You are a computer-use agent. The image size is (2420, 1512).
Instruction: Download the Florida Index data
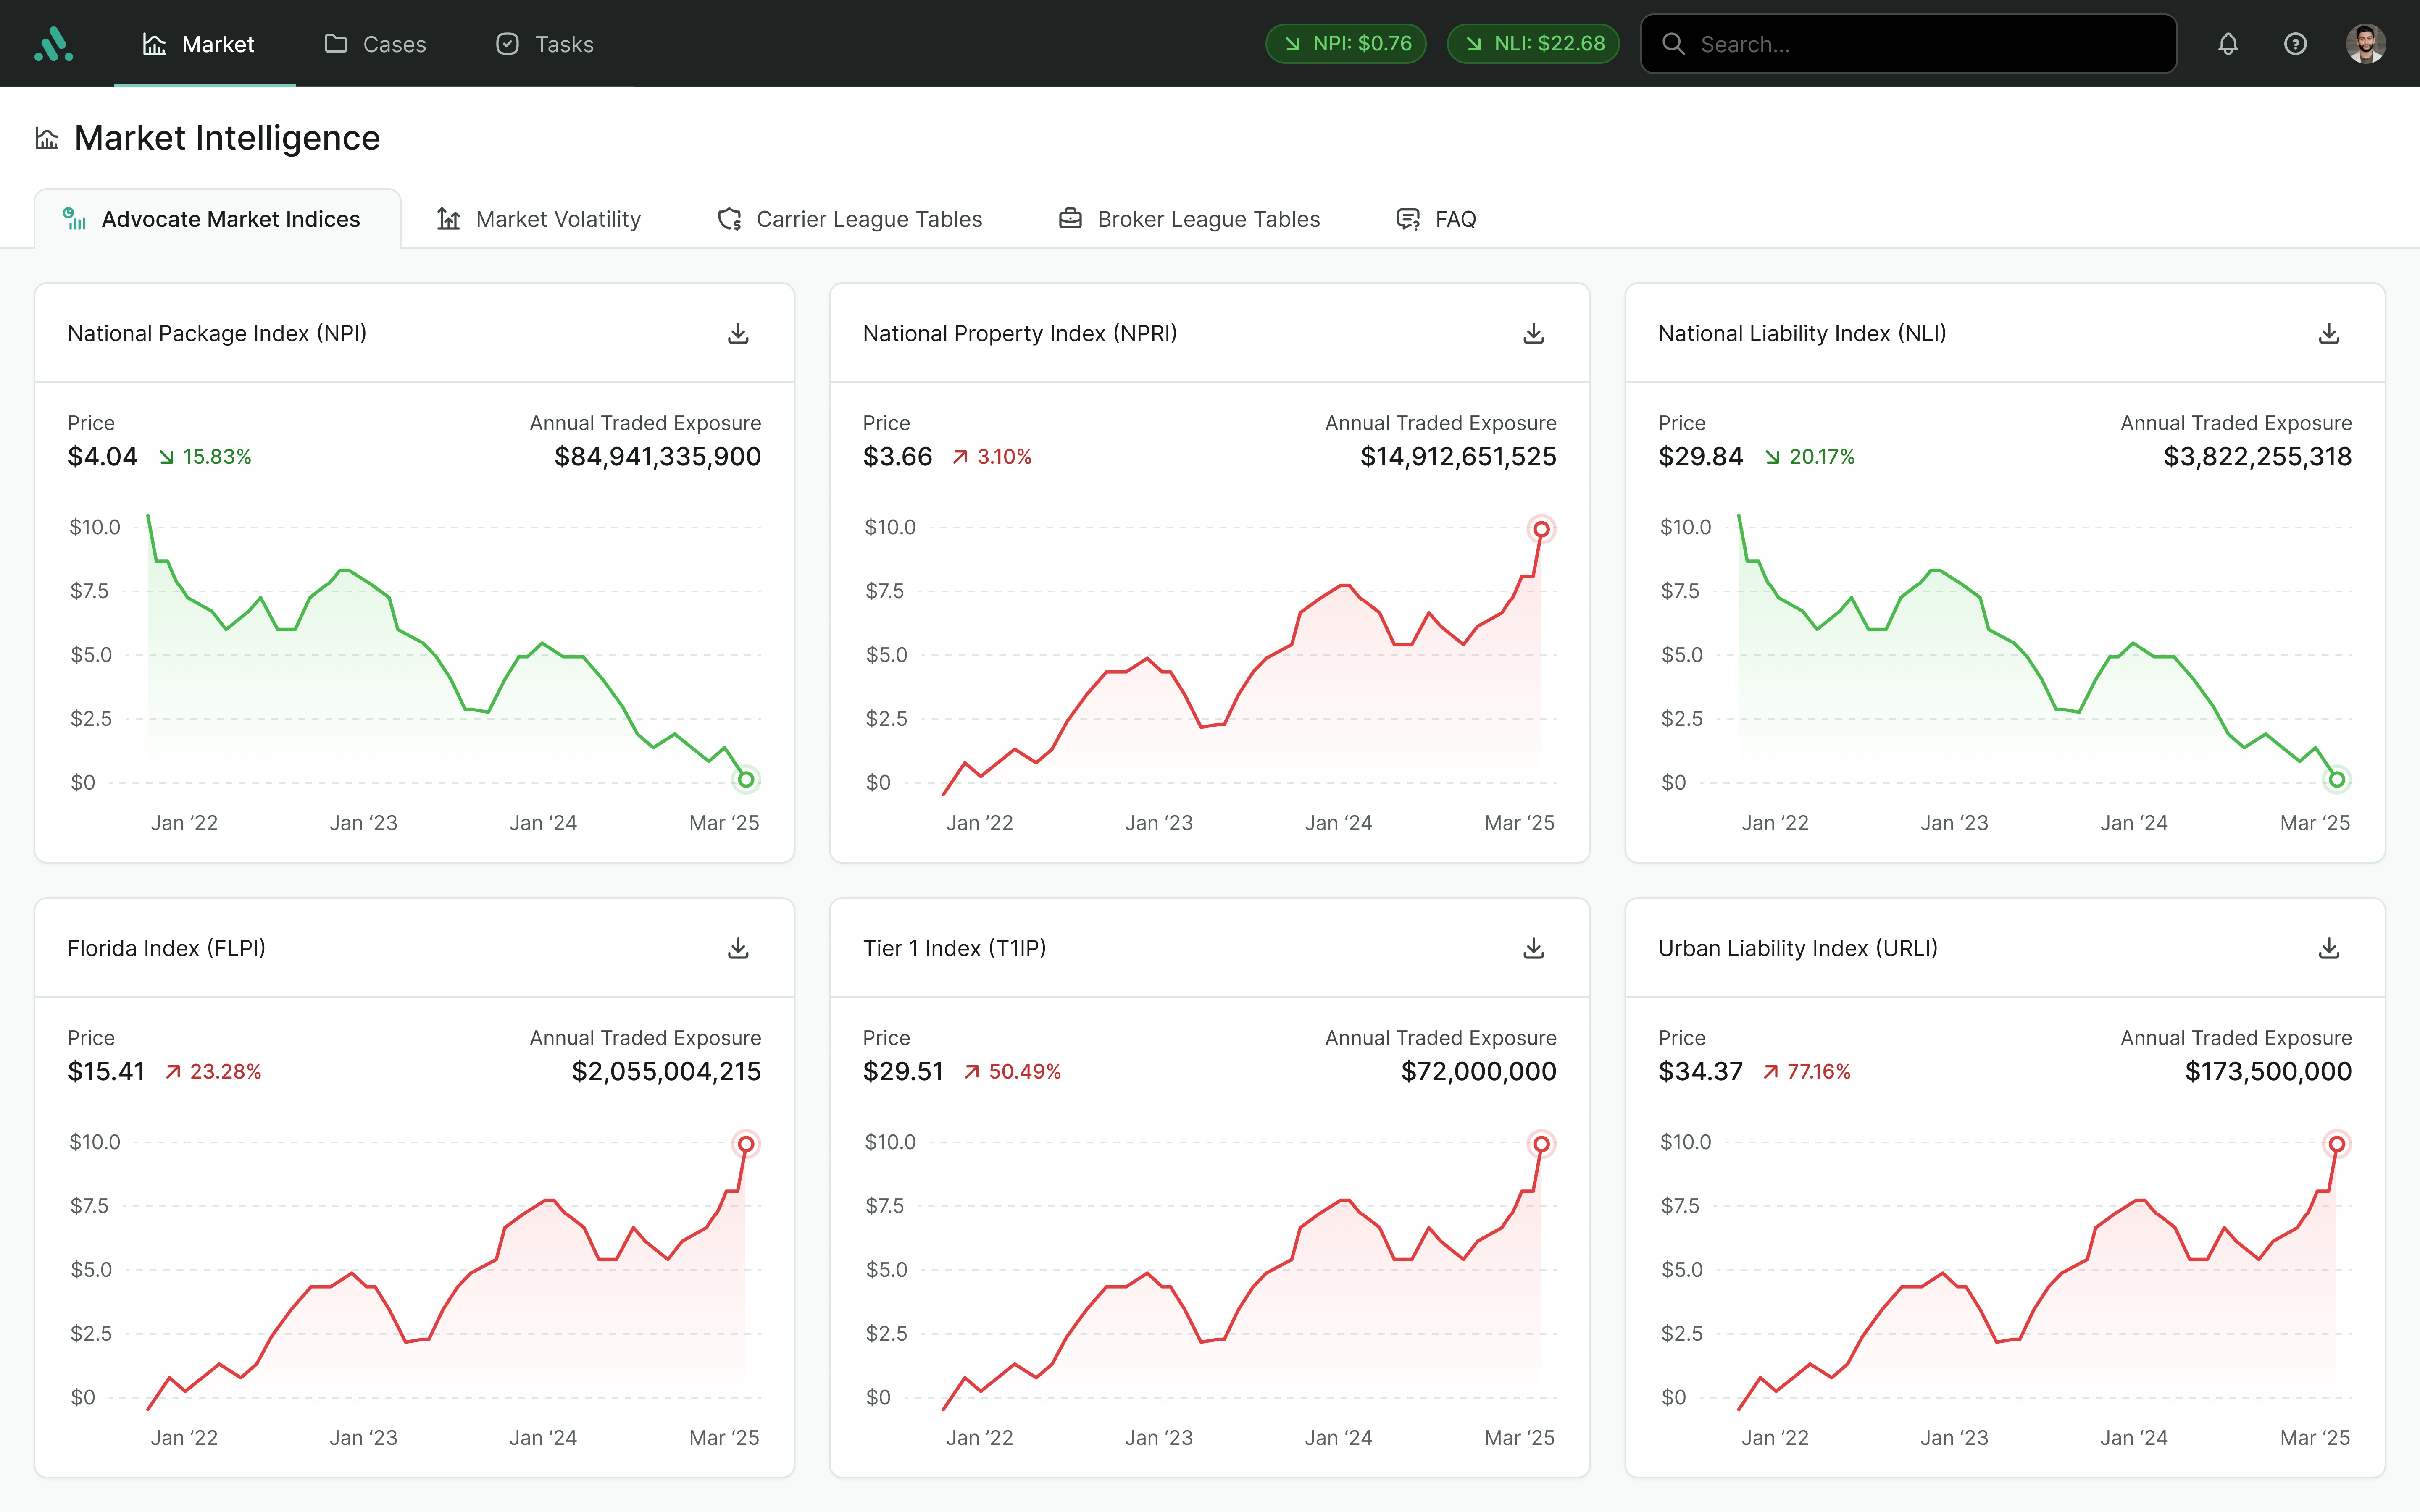tap(738, 948)
